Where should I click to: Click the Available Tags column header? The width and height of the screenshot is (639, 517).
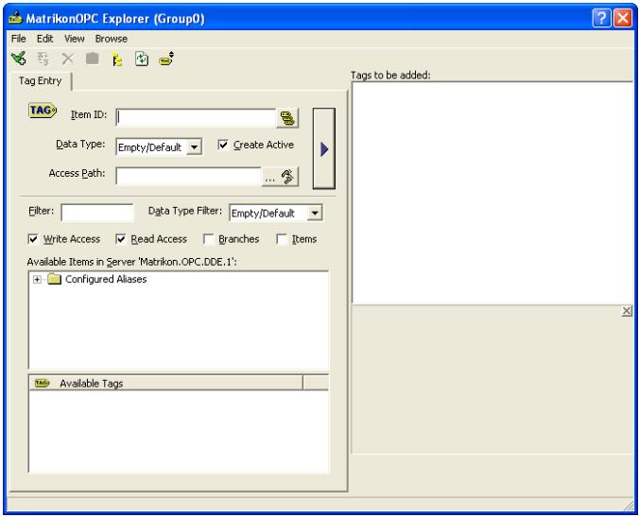(165, 383)
